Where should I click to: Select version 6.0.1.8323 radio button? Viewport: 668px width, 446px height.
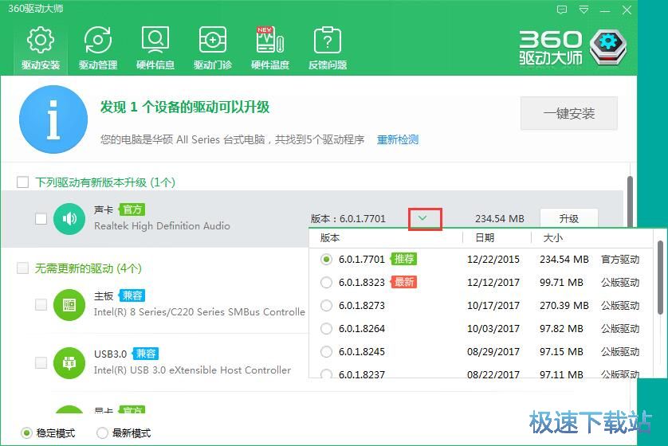pyautogui.click(x=326, y=282)
